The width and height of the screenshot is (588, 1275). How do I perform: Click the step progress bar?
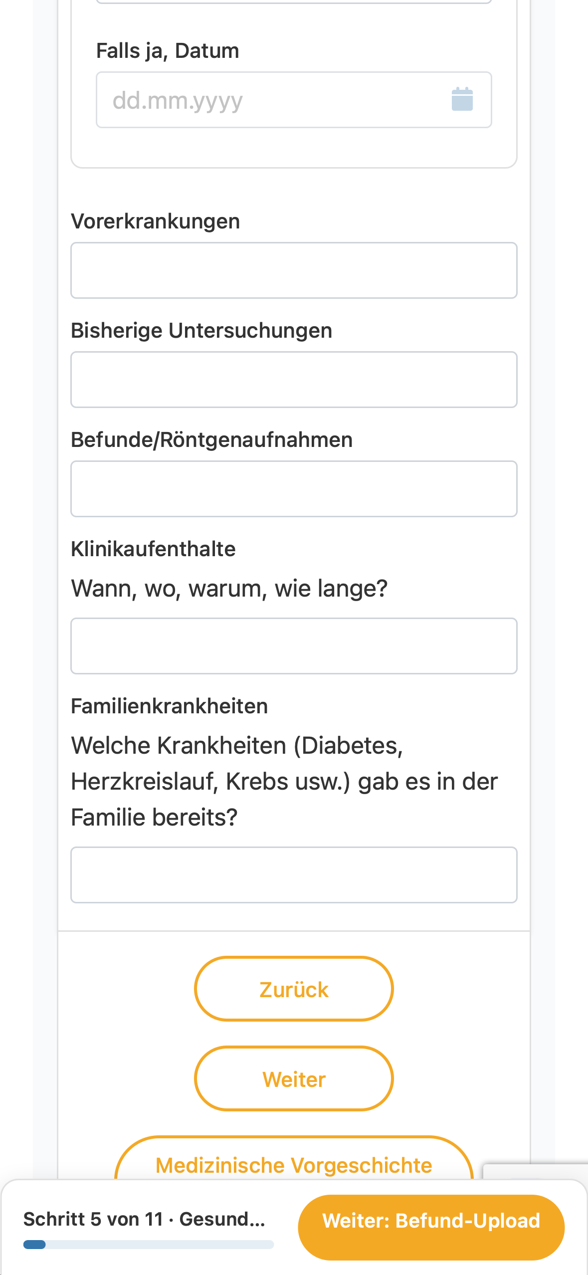pyautogui.click(x=149, y=1245)
